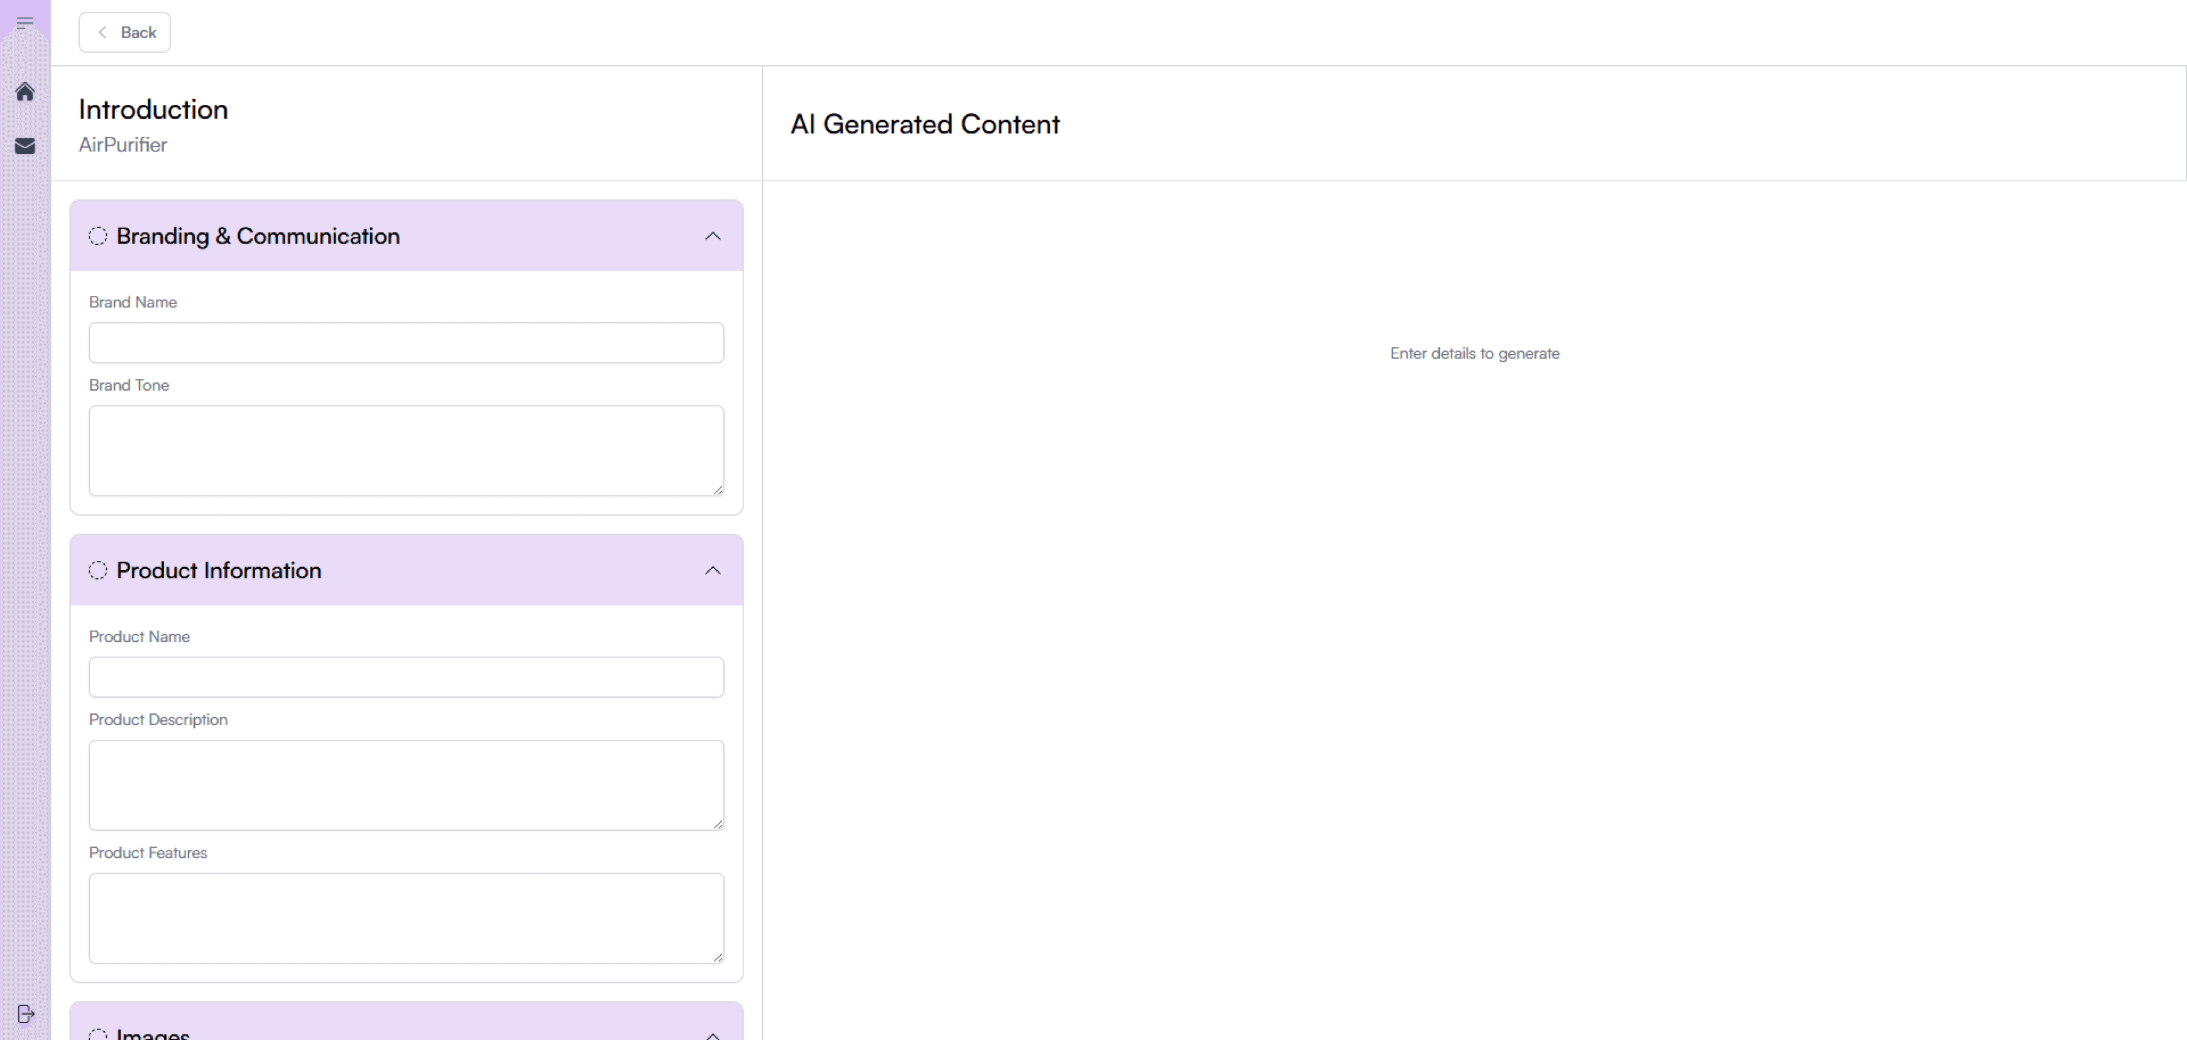
Task: Click the Product Description label
Action: [x=159, y=719]
